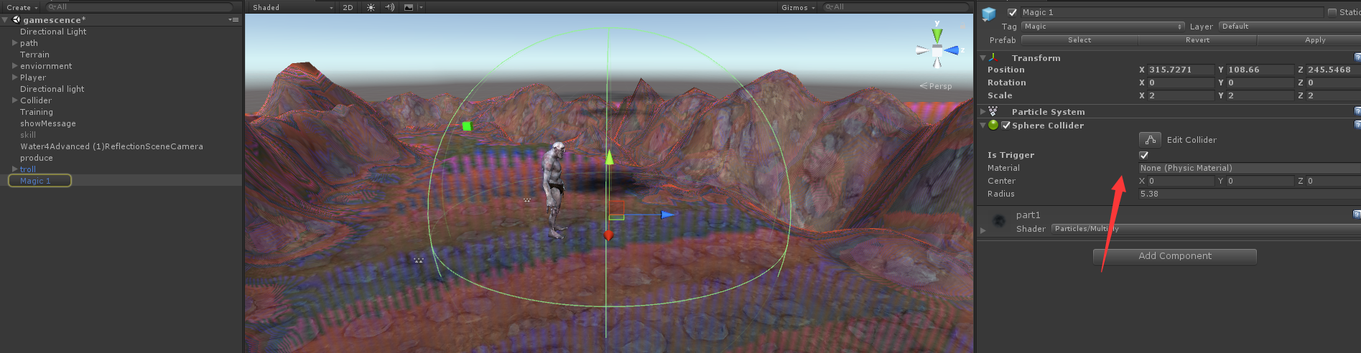This screenshot has height=353, width=1361.
Task: Click the green Y-axis move arrow handle
Action: click(609, 156)
